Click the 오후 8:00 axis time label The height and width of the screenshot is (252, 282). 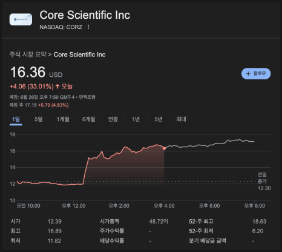pyautogui.click(x=255, y=206)
